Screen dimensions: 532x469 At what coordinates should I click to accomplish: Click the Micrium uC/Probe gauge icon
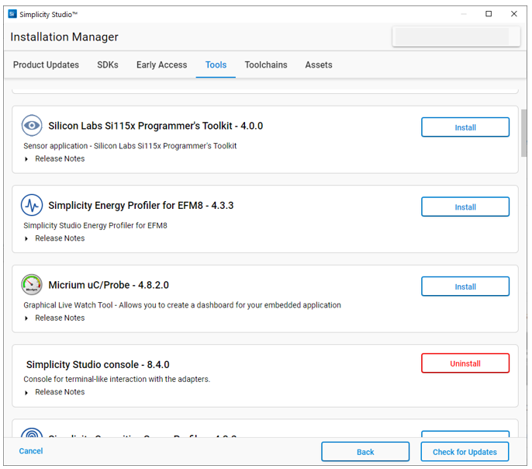(32, 285)
